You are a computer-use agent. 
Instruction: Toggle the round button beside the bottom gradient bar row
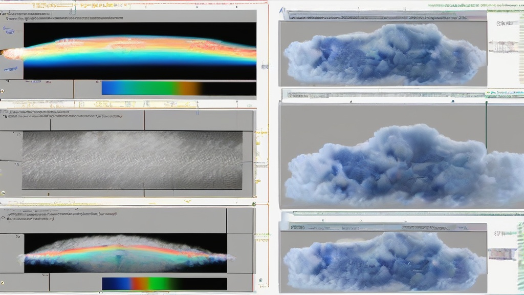(3, 282)
